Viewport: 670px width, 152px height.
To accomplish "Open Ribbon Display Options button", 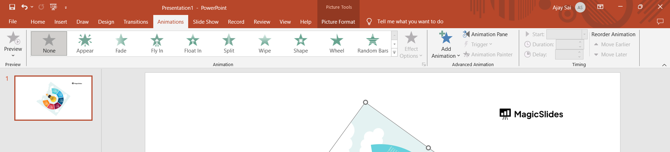I will point(600,7).
